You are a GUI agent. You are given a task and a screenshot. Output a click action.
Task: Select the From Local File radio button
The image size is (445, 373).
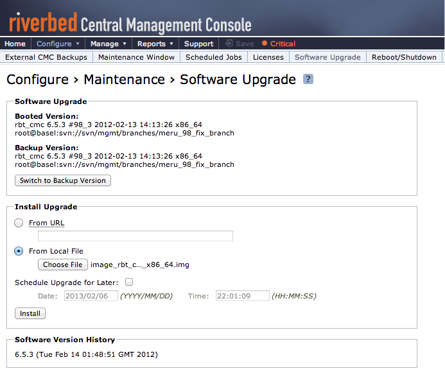click(19, 251)
